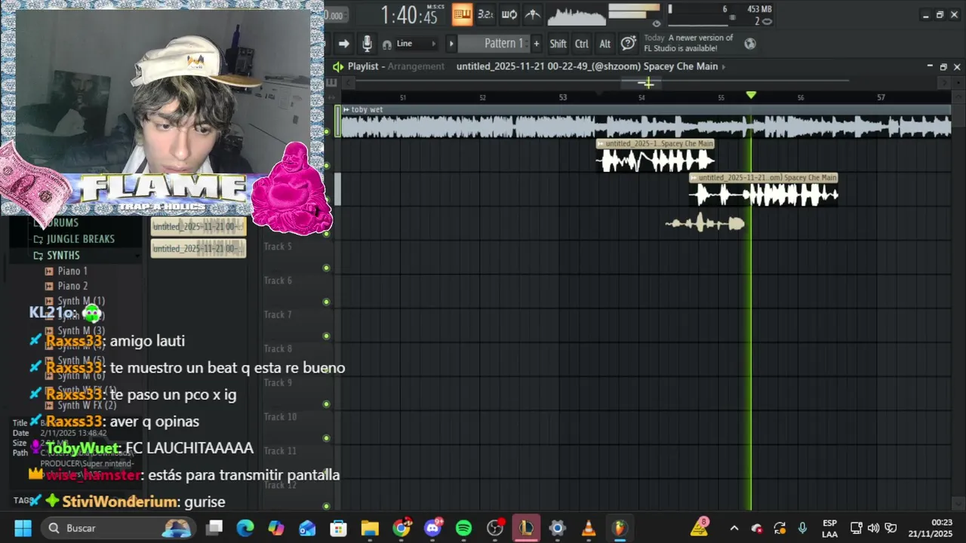
Task: Click the metronome-style blend icon
Action: click(x=533, y=14)
